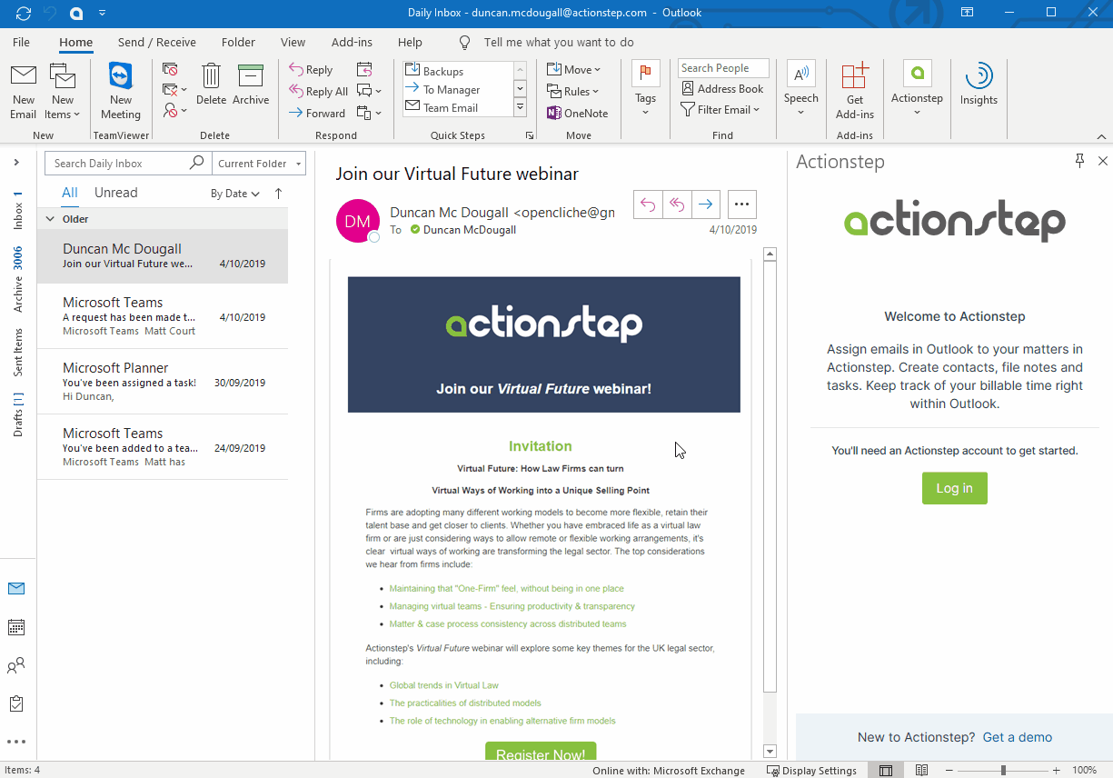Switch message list to Unread only
The height and width of the screenshot is (778, 1113).
tap(115, 192)
